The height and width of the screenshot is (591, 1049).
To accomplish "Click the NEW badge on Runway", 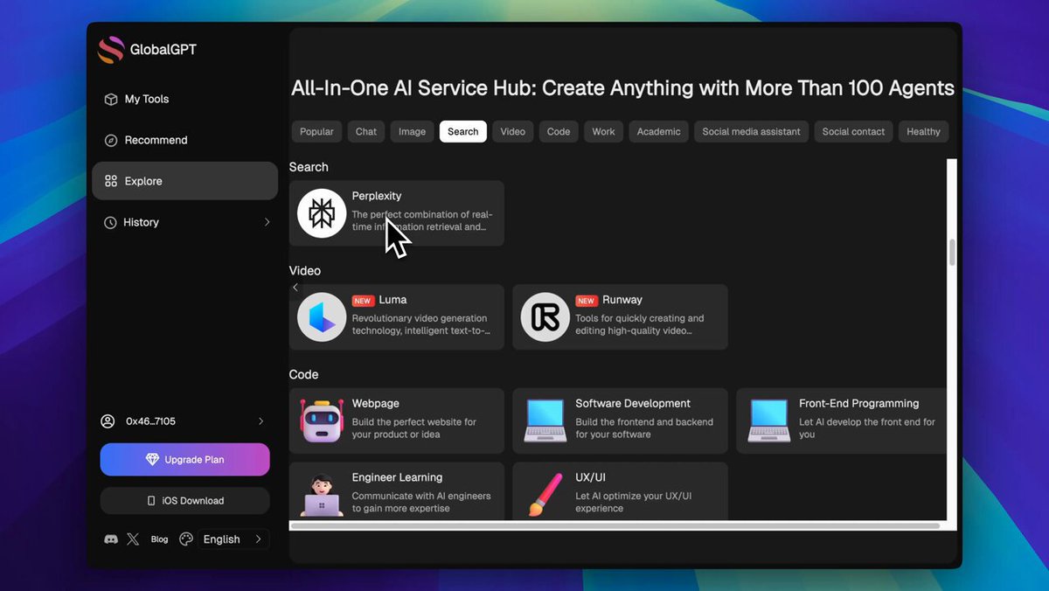I will click(586, 301).
